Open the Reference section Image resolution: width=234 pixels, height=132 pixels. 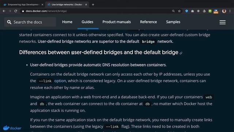(x=148, y=22)
